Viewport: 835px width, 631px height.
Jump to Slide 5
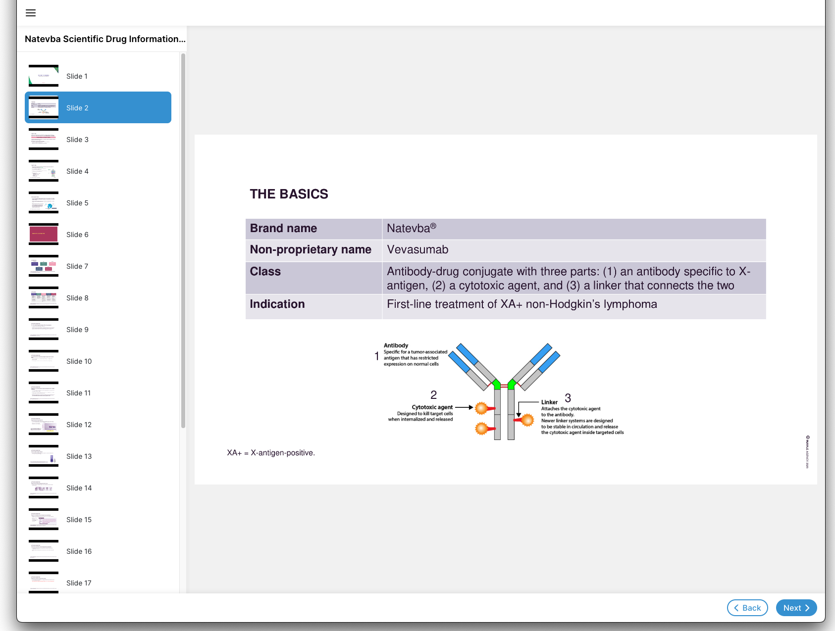coord(77,203)
